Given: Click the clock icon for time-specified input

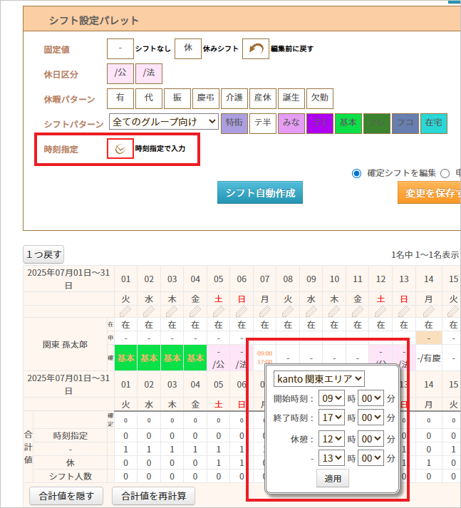Looking at the screenshot, I should point(120,149).
